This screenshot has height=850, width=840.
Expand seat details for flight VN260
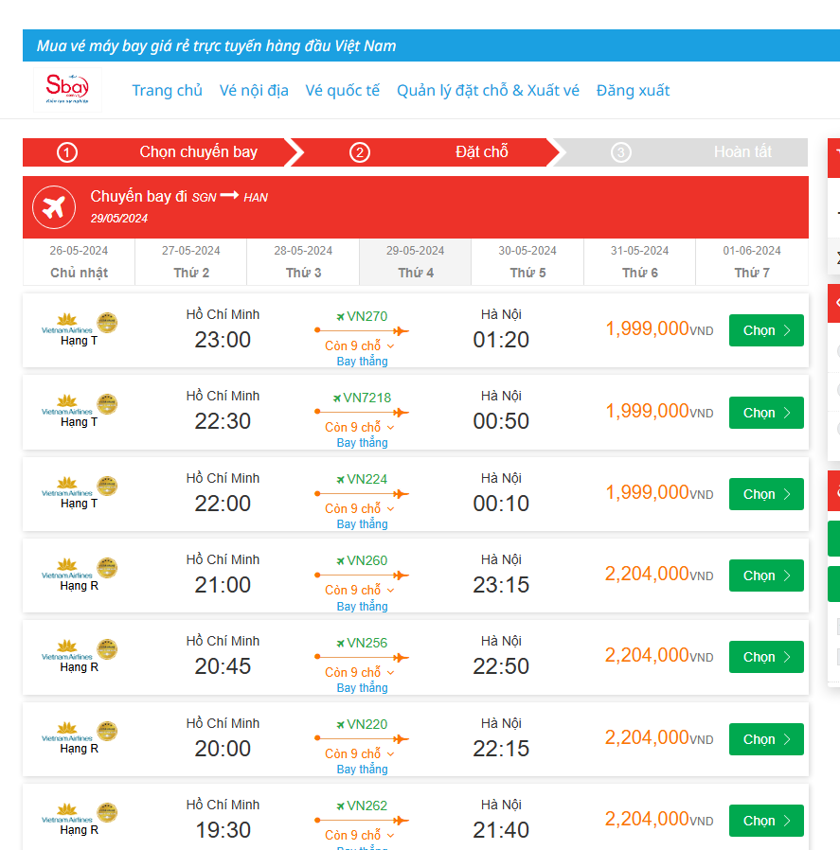[360, 591]
